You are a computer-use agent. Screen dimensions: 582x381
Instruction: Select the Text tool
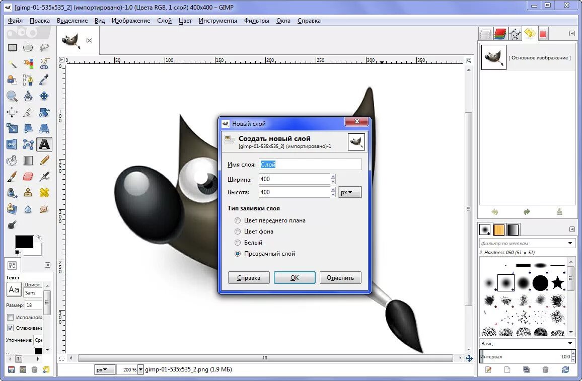point(44,144)
